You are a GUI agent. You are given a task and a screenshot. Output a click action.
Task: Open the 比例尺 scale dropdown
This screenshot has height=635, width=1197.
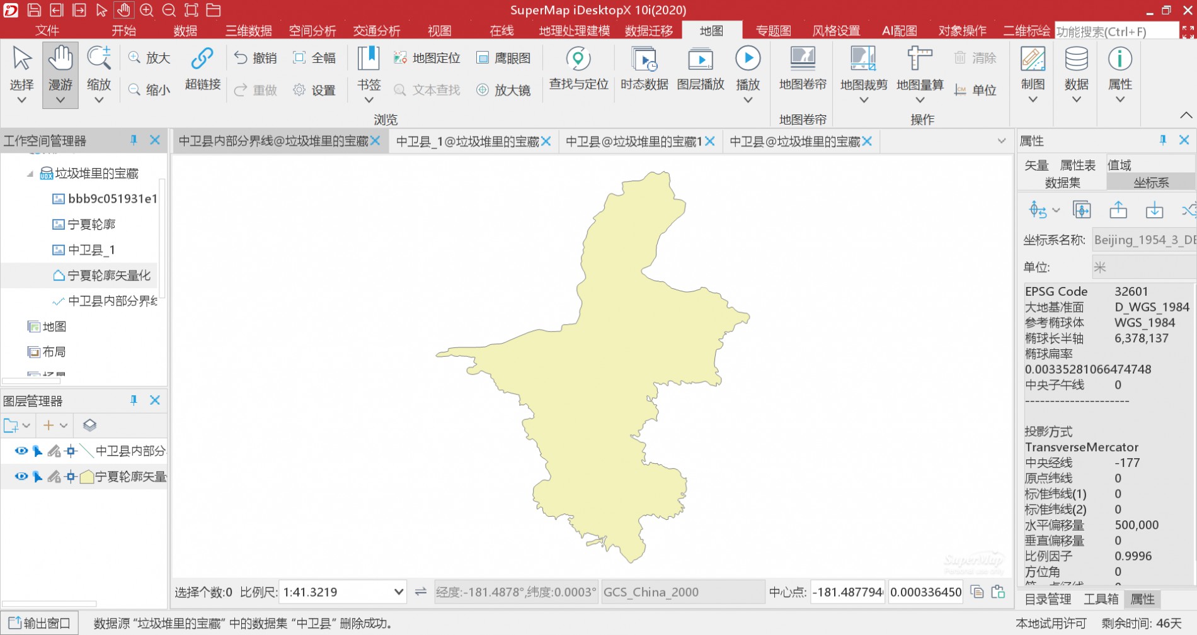coord(398,592)
